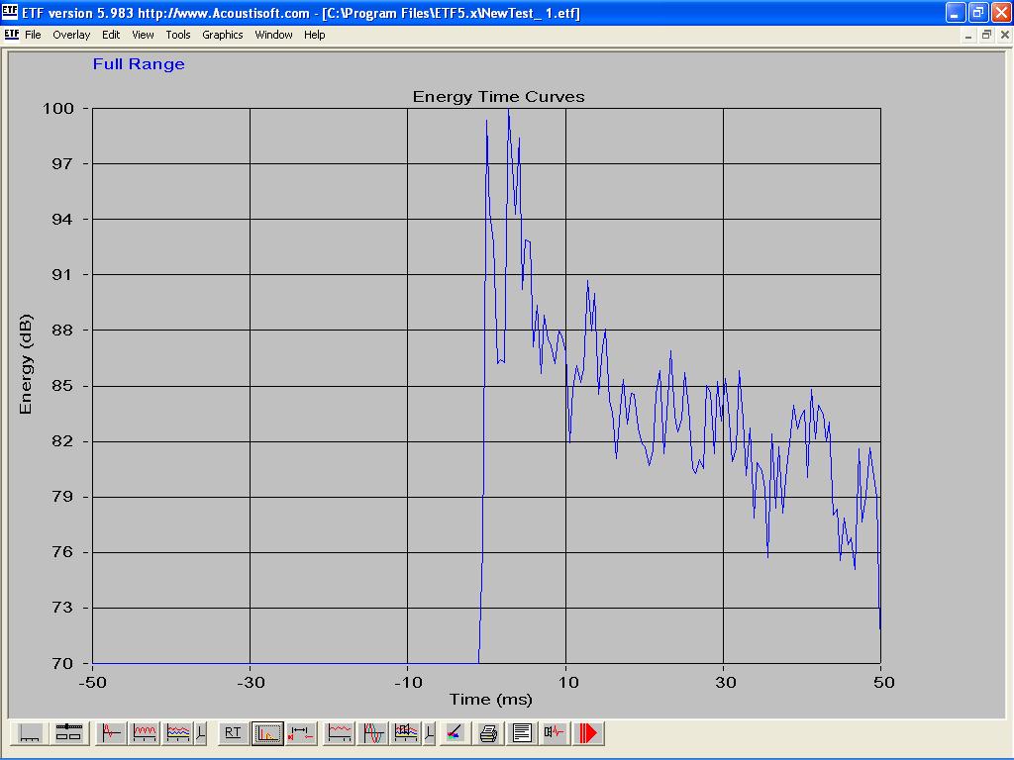This screenshot has height=760, width=1014.
Task: Click the red arrows distance measurement icon
Action: coord(301,733)
